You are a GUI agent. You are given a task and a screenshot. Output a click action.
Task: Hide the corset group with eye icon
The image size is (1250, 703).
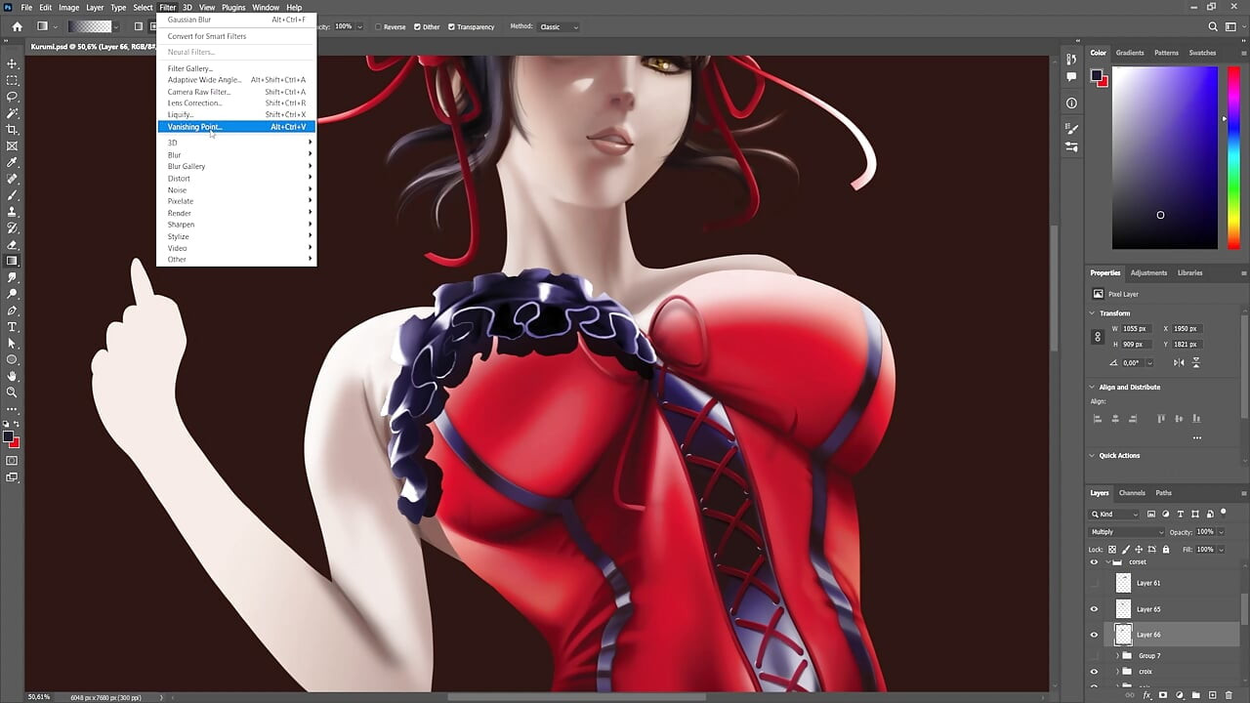[1094, 562]
